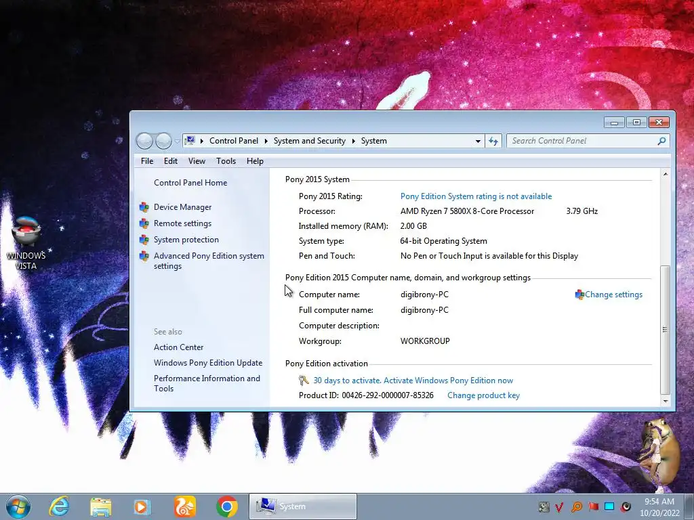Open Action Center link
694x520 pixels.
[x=178, y=347]
